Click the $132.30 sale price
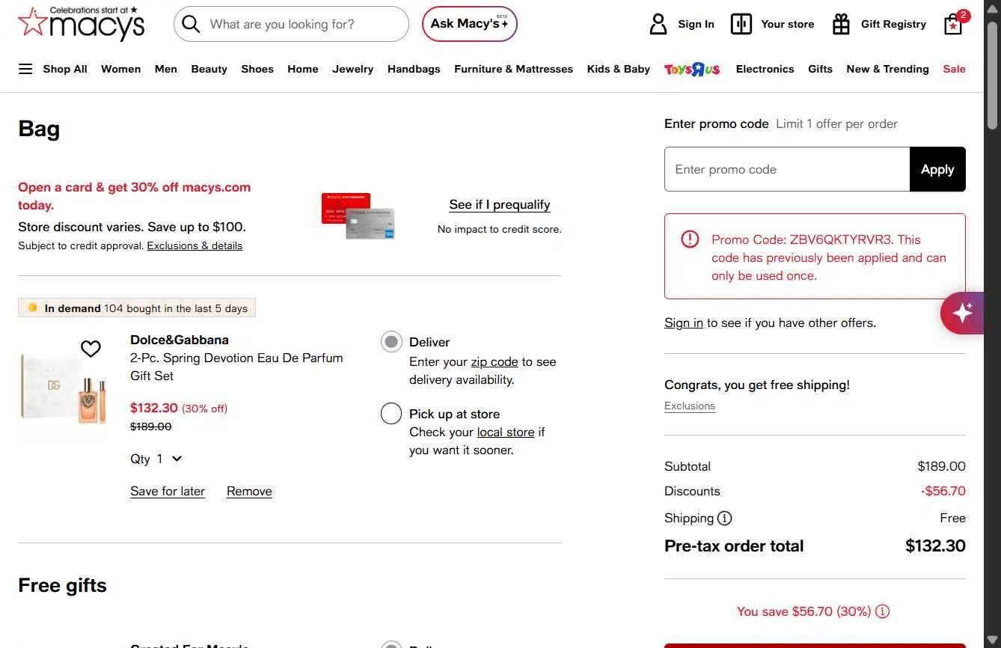This screenshot has height=648, width=1001. pos(154,408)
